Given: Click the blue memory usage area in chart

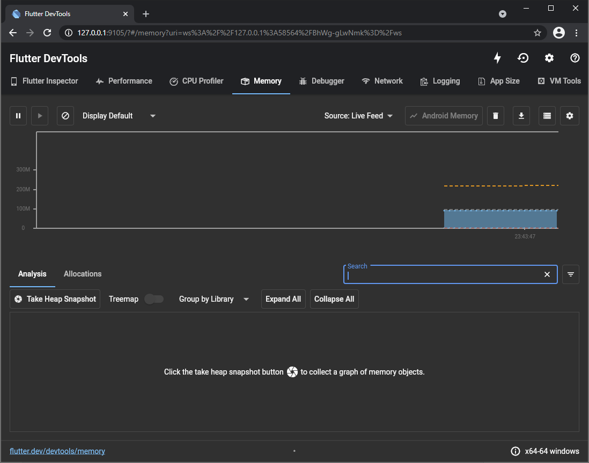Looking at the screenshot, I should [x=500, y=219].
